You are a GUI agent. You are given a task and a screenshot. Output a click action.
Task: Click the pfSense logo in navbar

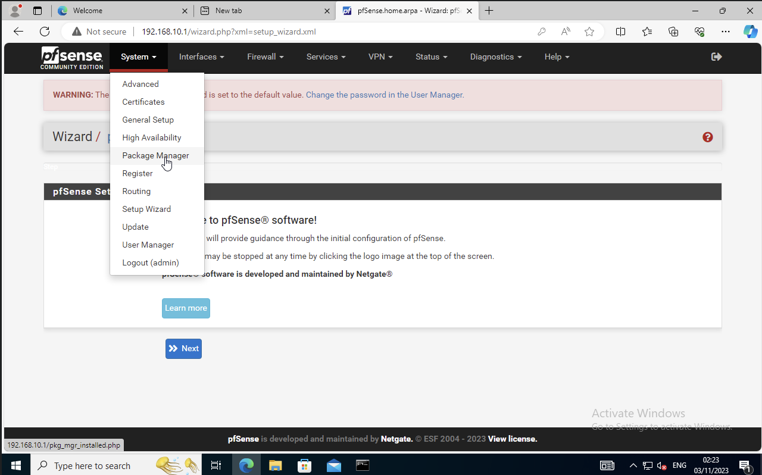71,58
